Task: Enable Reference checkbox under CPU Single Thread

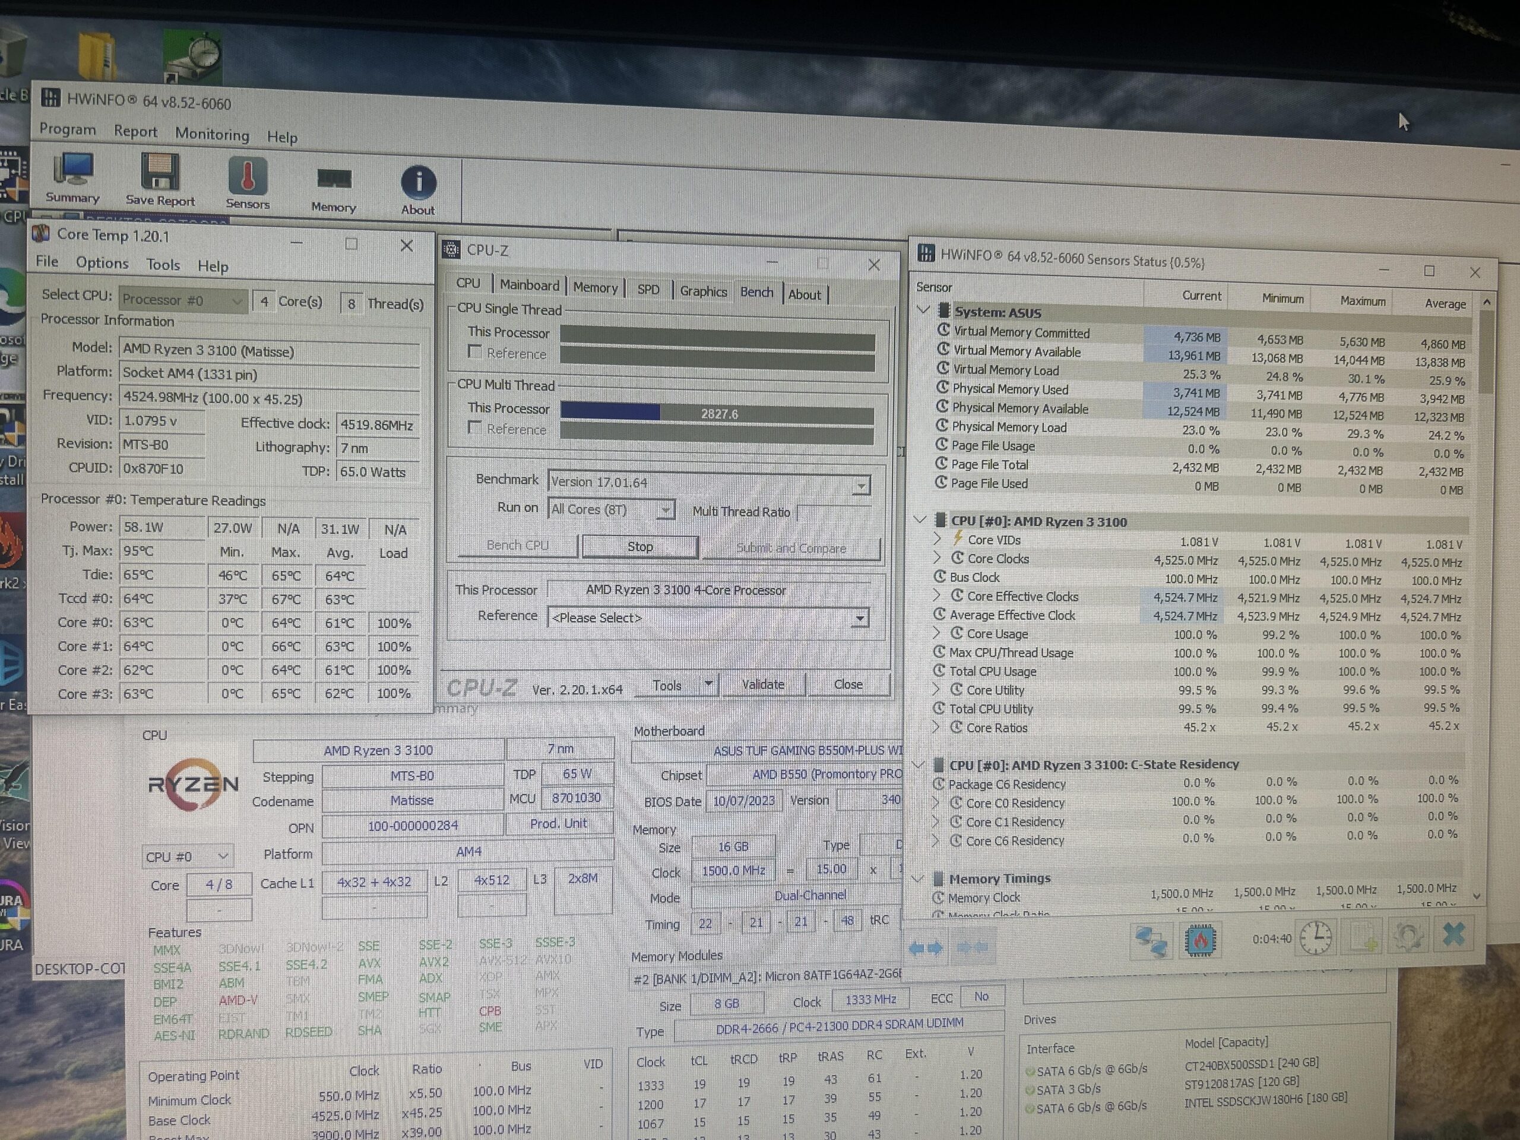Action: click(x=474, y=352)
